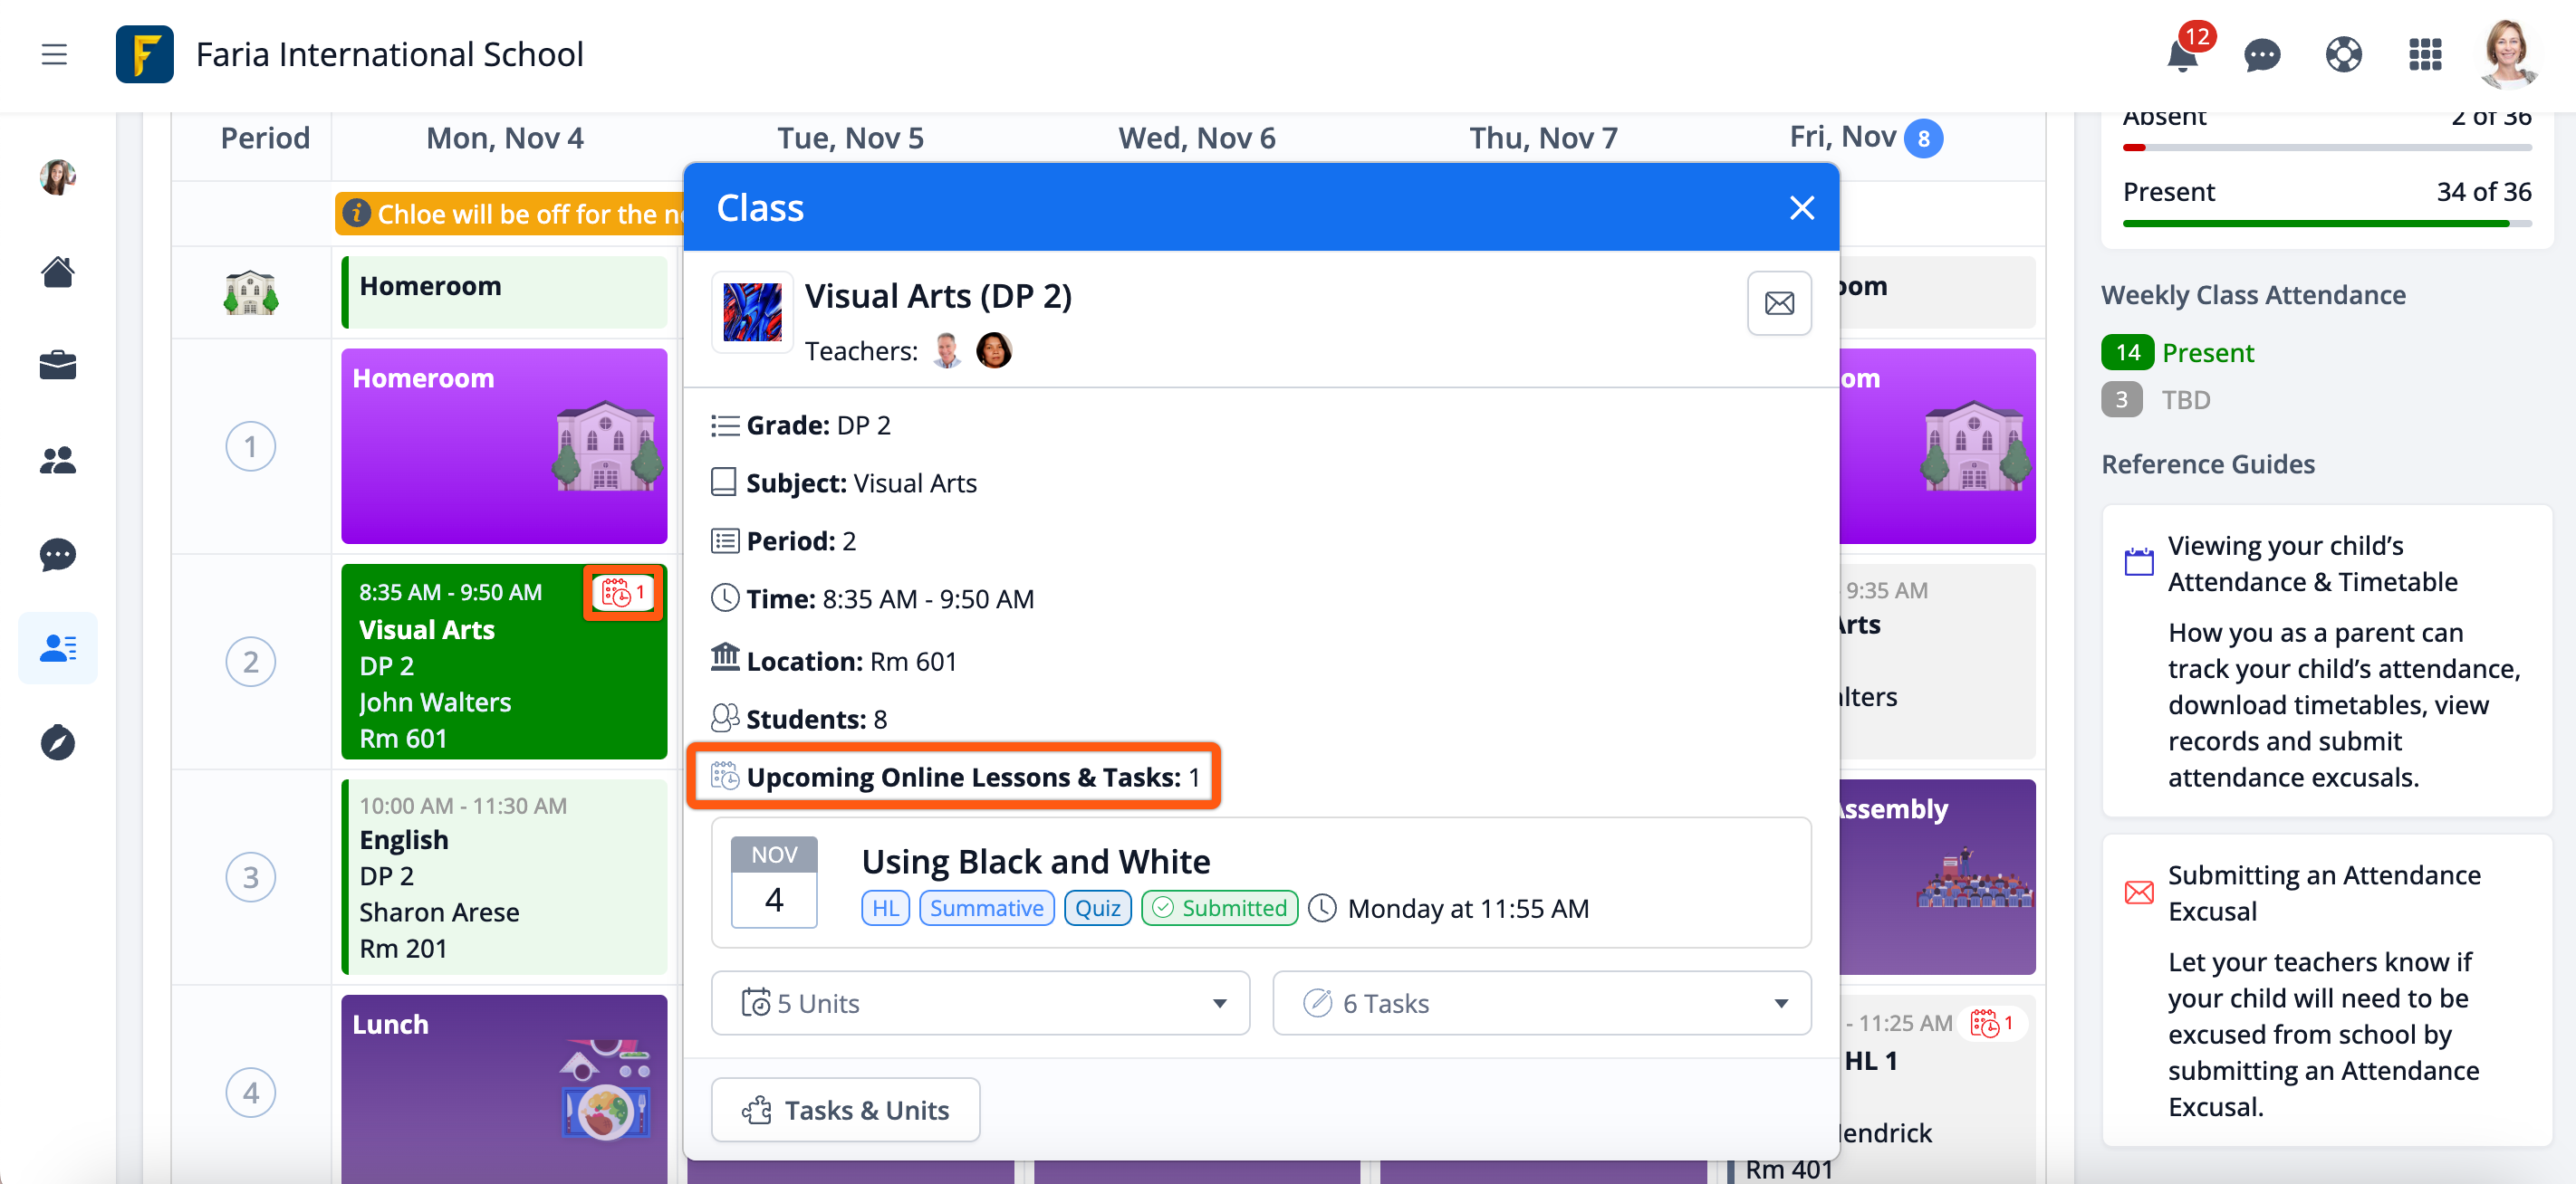Expand the 6 Tasks dropdown
The width and height of the screenshot is (2576, 1184).
coord(1541,1002)
